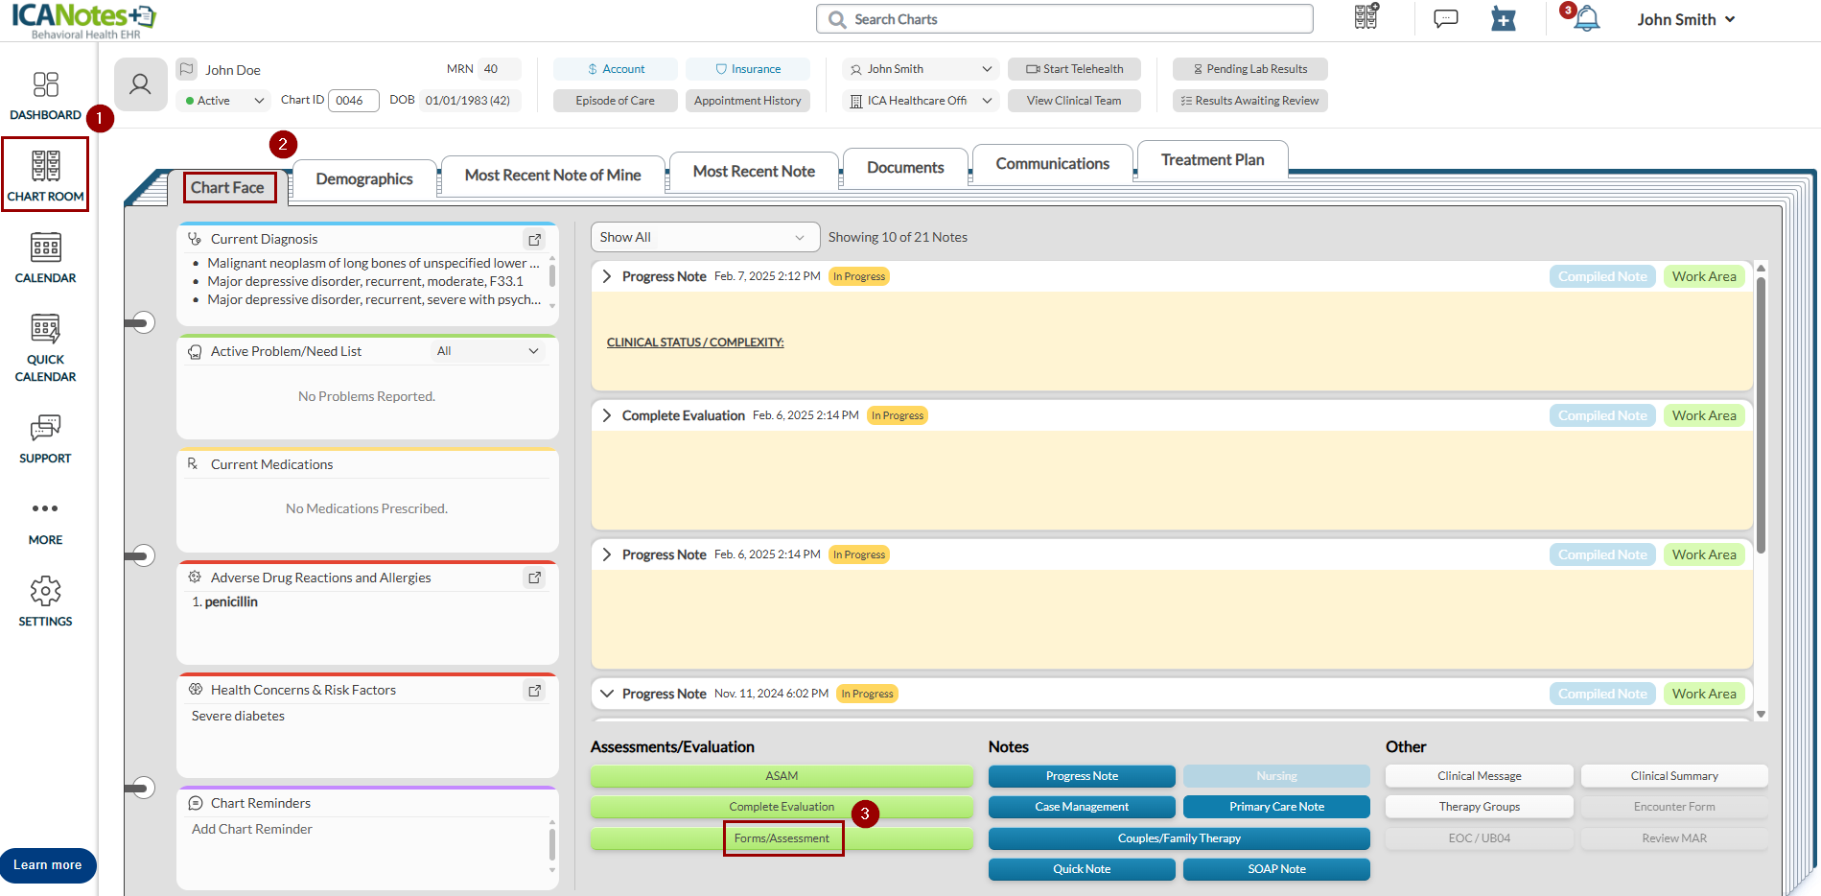This screenshot has width=1821, height=896.
Task: Click Add Chart Reminder
Action: [x=252, y=830]
